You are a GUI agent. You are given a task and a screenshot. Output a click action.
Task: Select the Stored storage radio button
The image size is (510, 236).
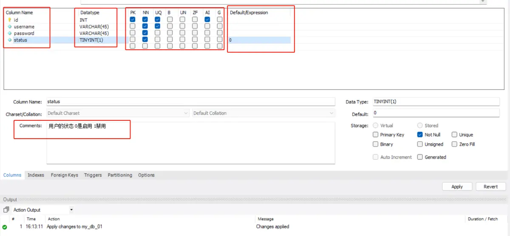tap(420, 125)
